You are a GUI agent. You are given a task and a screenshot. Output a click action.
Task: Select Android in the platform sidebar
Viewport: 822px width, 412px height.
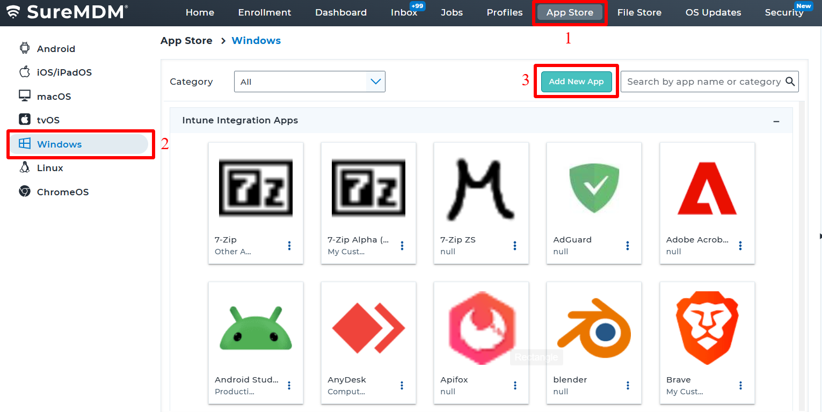pyautogui.click(x=56, y=49)
